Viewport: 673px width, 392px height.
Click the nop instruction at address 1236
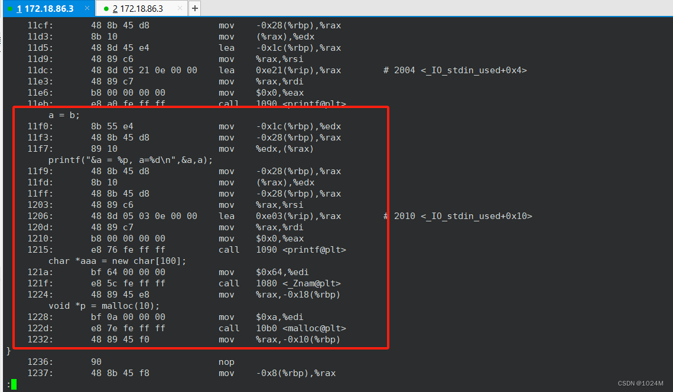(226, 361)
